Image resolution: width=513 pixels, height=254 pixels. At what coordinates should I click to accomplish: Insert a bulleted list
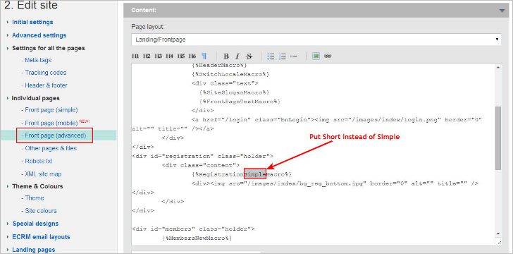pyautogui.click(x=271, y=56)
